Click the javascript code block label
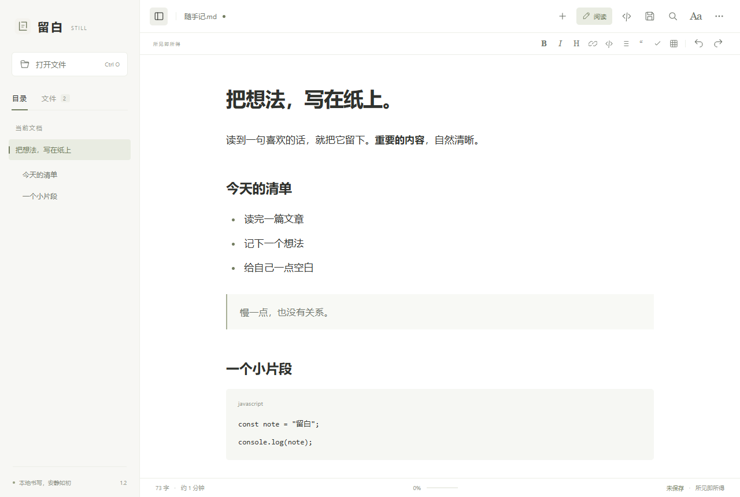Viewport: 740px width, 497px height. coord(250,404)
